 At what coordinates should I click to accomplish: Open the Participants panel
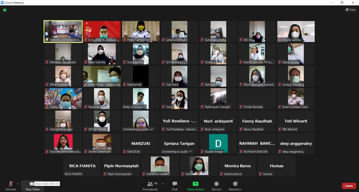(x=150, y=186)
